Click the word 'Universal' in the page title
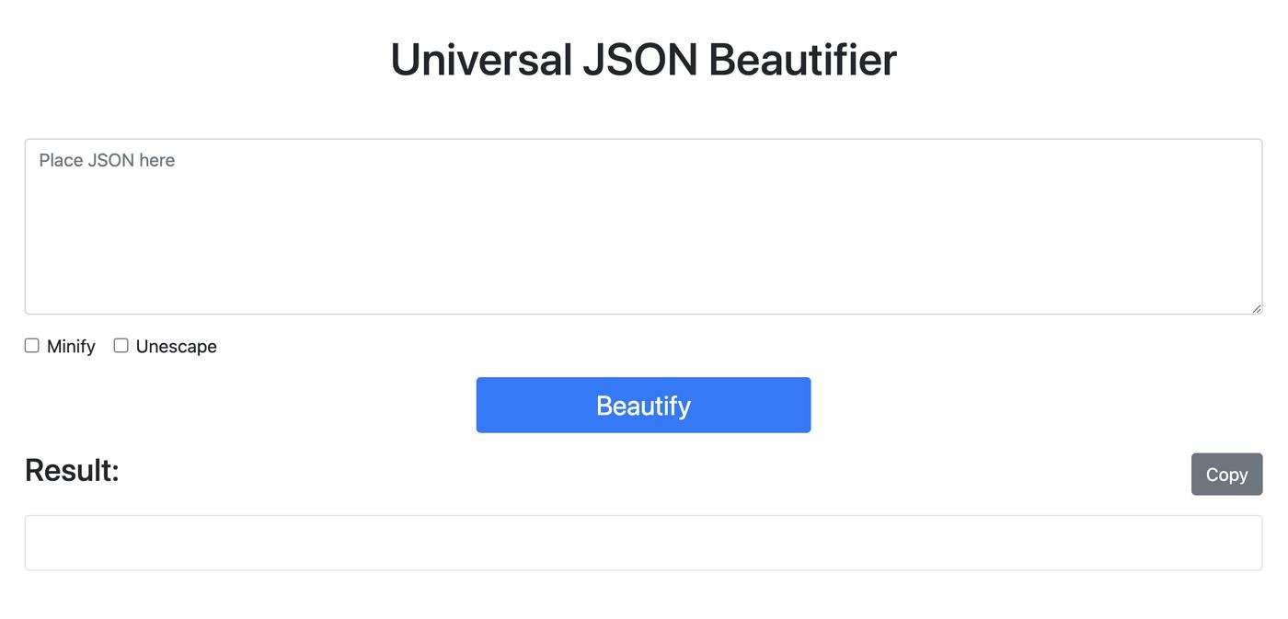 (481, 60)
